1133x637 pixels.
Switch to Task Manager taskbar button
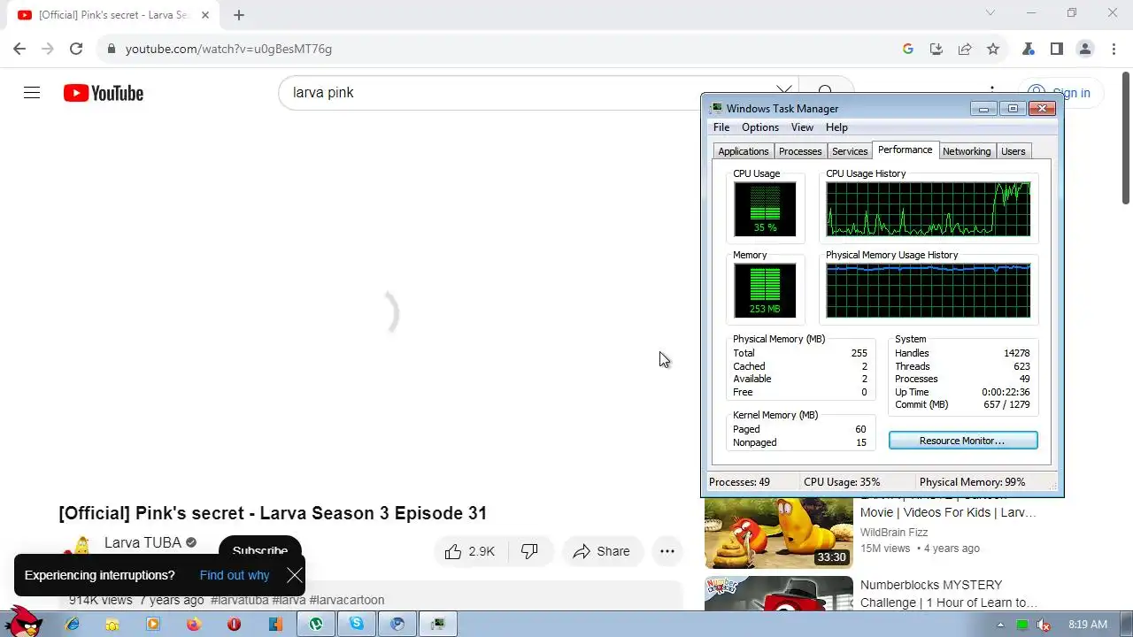tap(438, 624)
